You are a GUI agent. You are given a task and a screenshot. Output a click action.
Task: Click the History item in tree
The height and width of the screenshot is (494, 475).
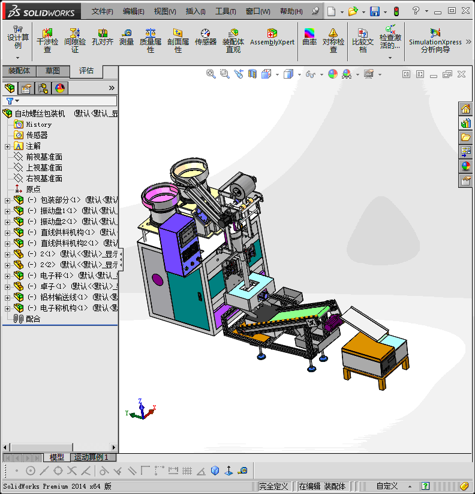39,124
